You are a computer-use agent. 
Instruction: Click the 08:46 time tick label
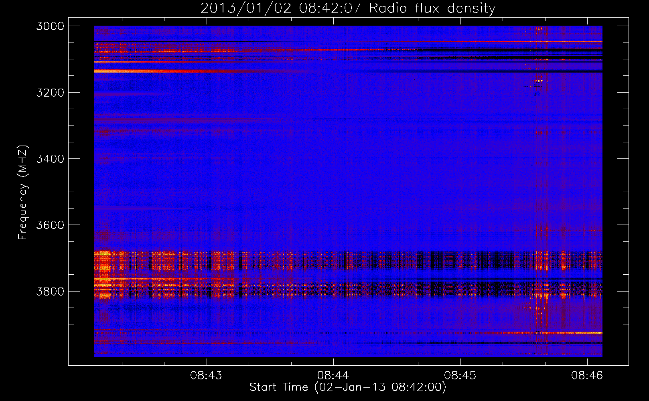pos(587,375)
